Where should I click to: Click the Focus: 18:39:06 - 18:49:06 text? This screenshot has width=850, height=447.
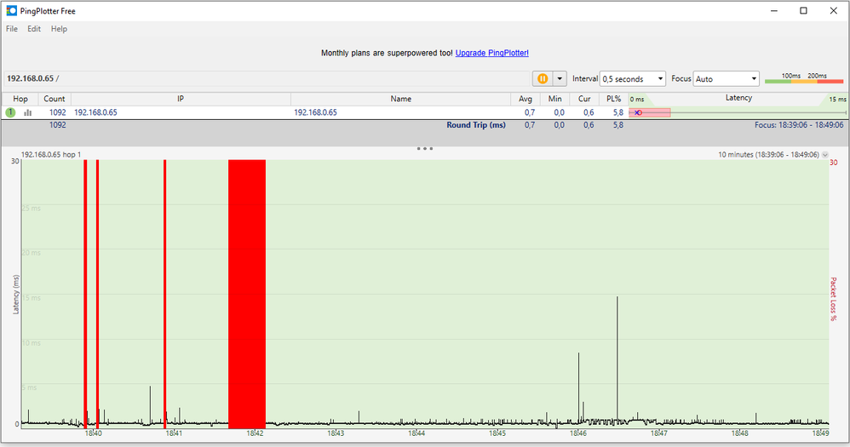[x=799, y=124]
